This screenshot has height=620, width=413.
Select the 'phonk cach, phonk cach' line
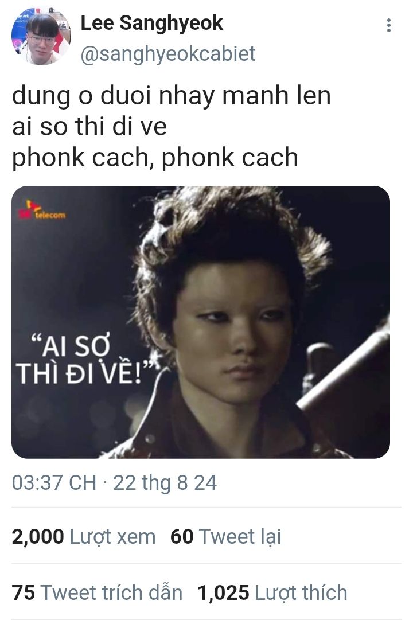click(155, 158)
